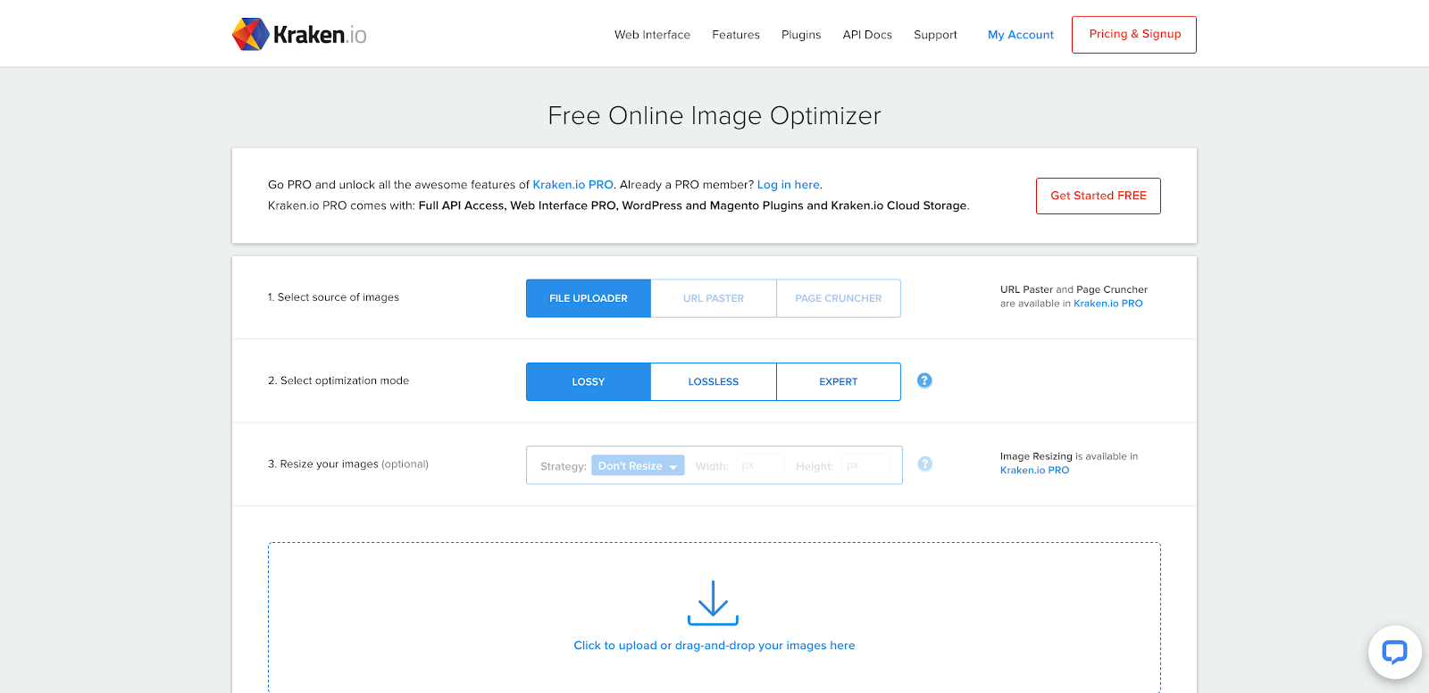
Task: Open Kraken.io PRO link under Image Resizing
Action: (x=1034, y=471)
